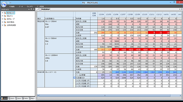Switch to the 負荷 bottom tab
This screenshot has height=102, width=183.
[x=25, y=98]
